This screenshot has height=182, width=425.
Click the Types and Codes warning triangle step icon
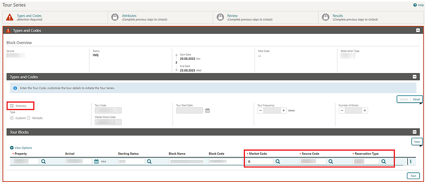[10, 17]
